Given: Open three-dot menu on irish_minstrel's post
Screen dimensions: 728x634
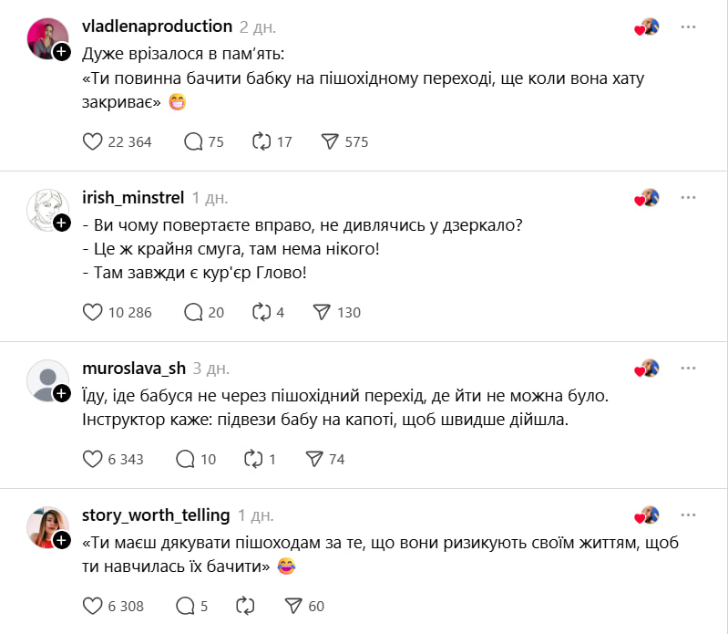Looking at the screenshot, I should click(688, 196).
